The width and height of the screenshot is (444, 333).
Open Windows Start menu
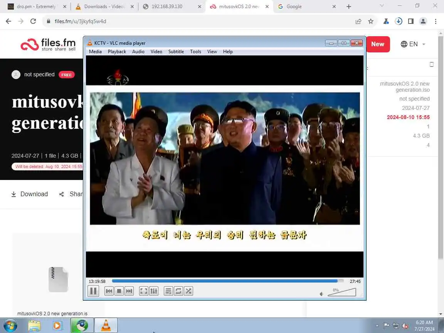pos(10,325)
